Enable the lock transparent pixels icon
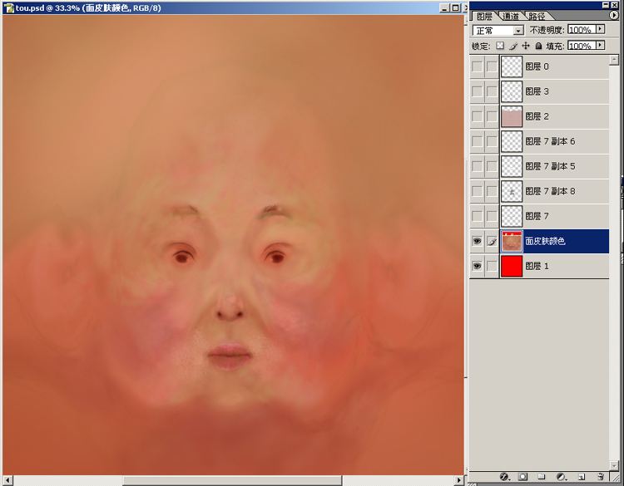This screenshot has height=486, width=624. coord(500,47)
